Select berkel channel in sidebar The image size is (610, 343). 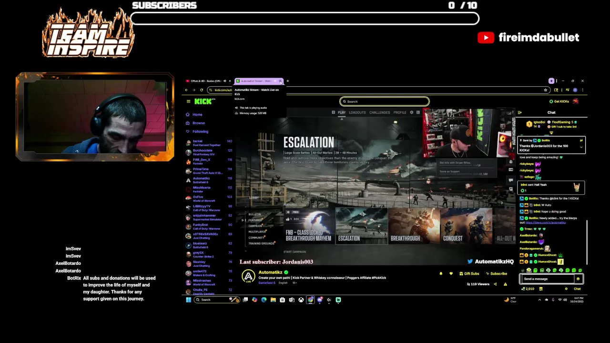coord(210,143)
